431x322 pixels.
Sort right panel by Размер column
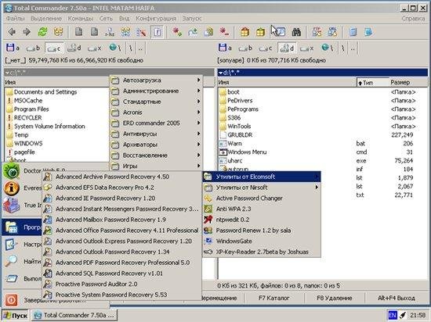click(x=408, y=82)
